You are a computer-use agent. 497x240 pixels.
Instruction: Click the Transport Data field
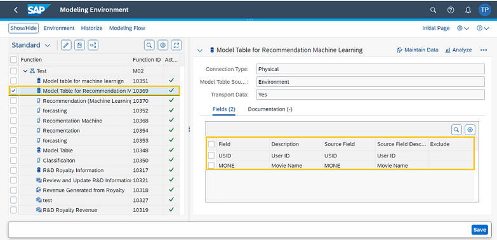tap(370, 95)
